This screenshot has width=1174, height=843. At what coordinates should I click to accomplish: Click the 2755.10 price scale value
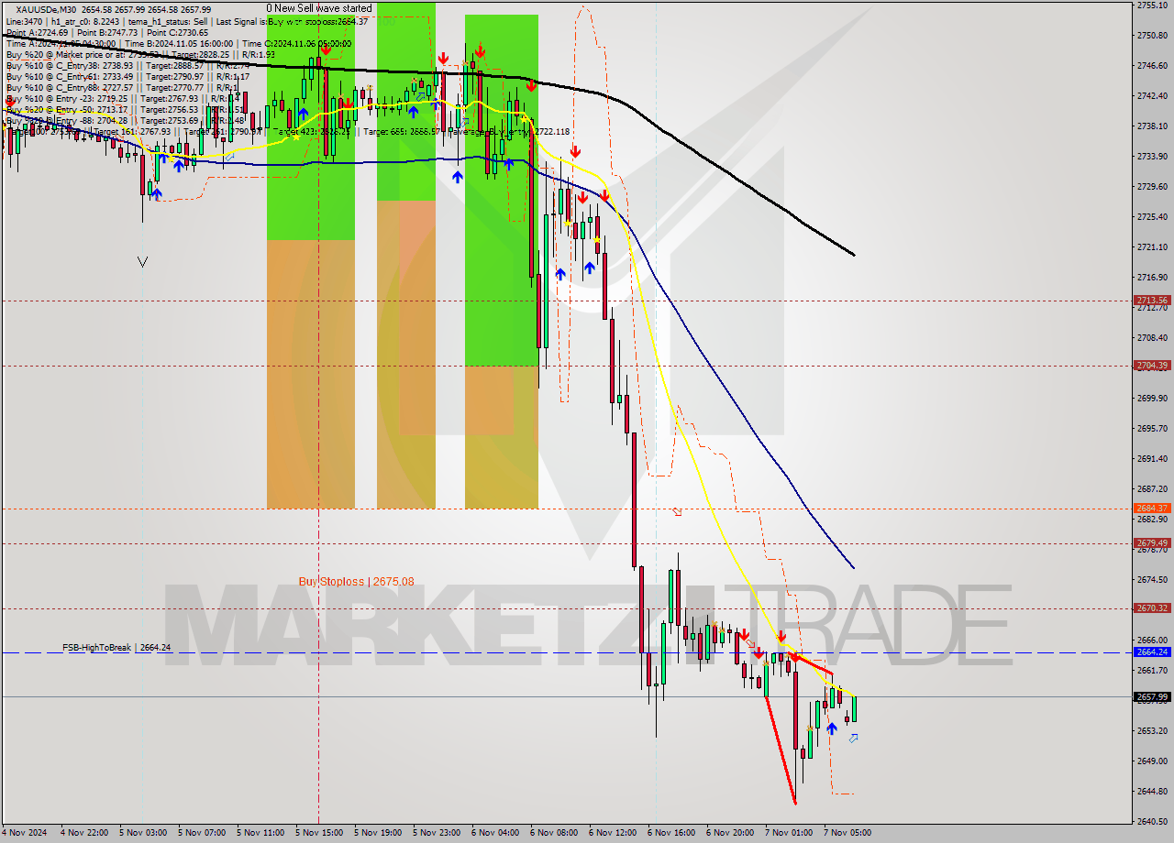(1152, 5)
